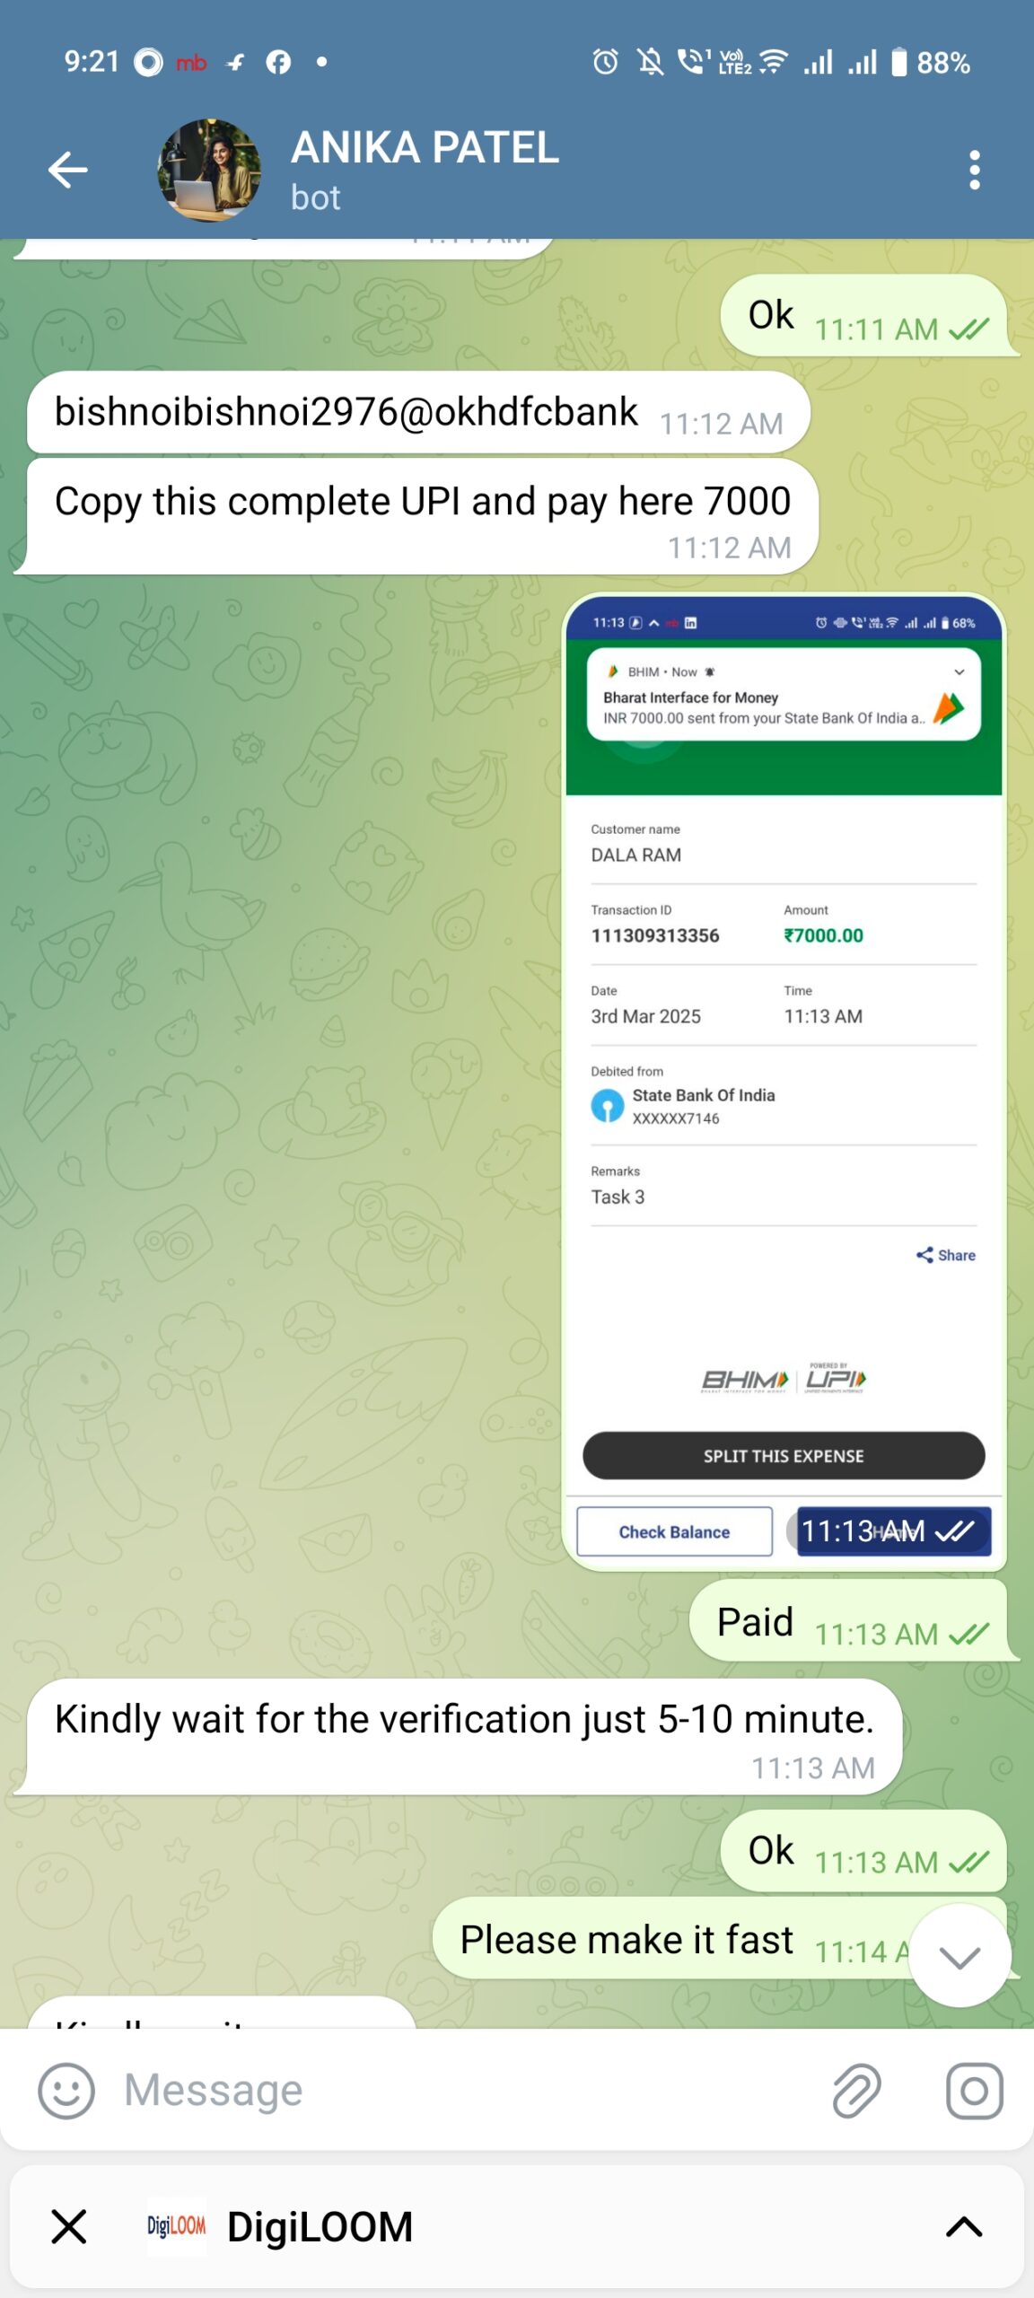Open the camera icon in the message bar
The width and height of the screenshot is (1034, 2298).
(x=975, y=2091)
